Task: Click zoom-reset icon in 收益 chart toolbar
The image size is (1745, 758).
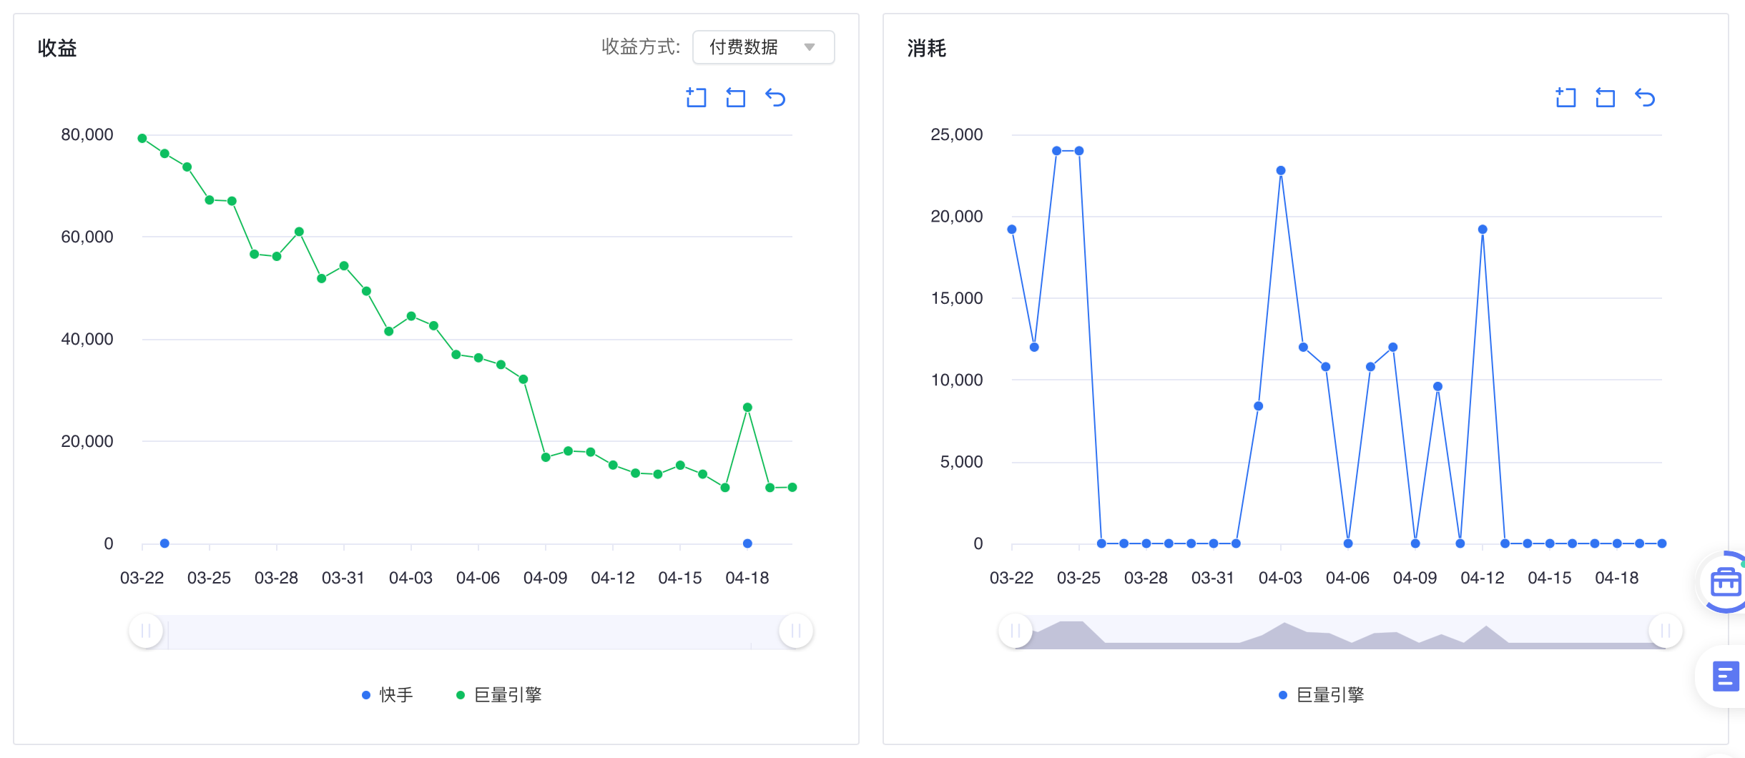Action: point(735,97)
